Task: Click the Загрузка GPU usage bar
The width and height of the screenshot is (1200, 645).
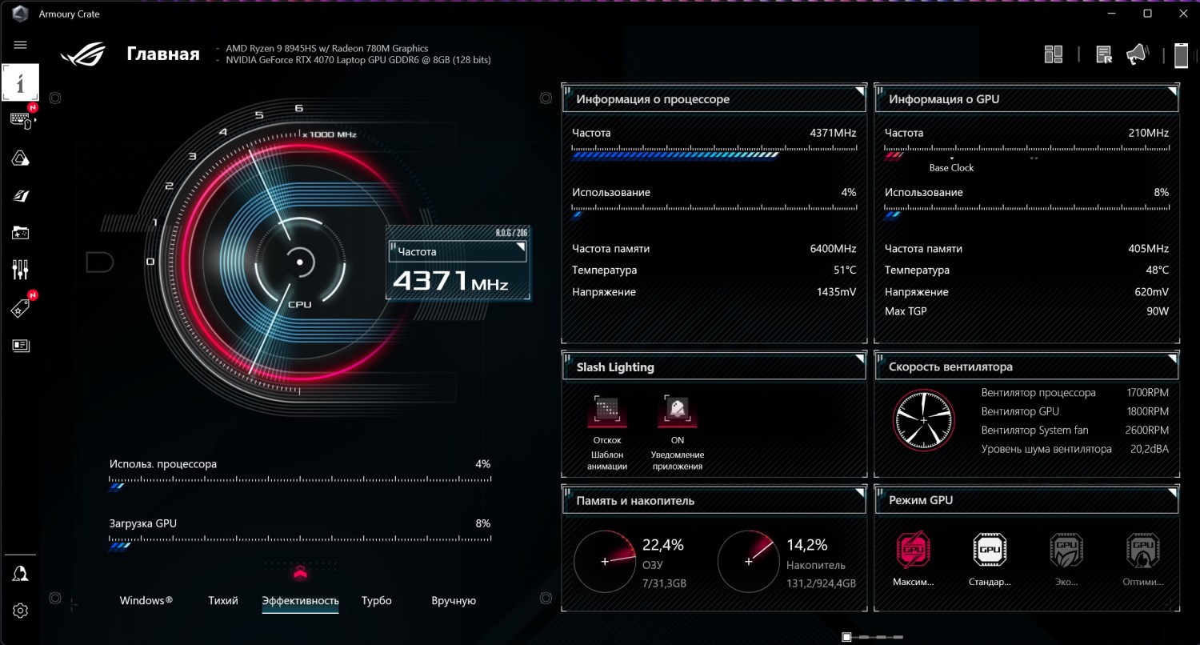Action: tap(300, 544)
